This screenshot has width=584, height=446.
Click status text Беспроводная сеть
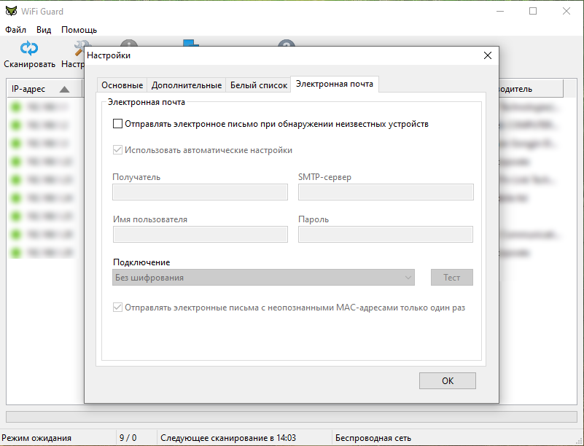tap(373, 438)
